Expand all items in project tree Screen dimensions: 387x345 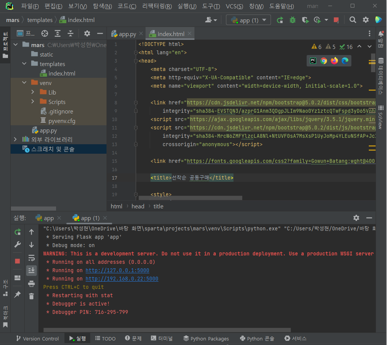click(58, 33)
